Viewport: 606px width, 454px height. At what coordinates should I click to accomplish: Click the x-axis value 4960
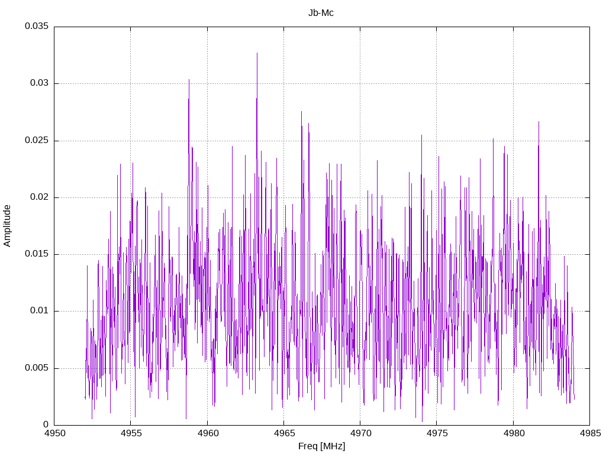(208, 433)
